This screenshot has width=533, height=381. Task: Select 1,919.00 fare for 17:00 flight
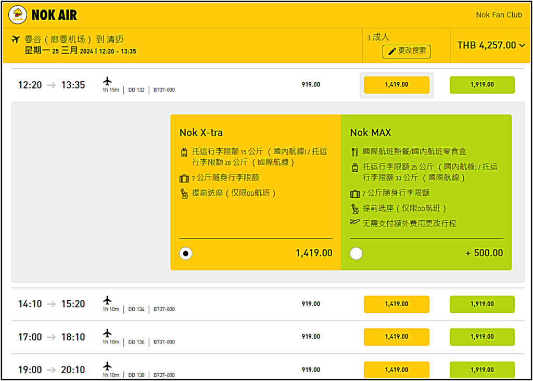click(x=482, y=337)
